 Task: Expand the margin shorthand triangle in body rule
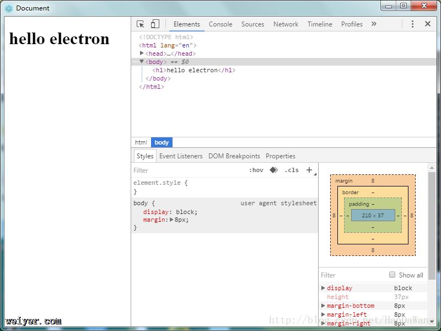point(171,220)
